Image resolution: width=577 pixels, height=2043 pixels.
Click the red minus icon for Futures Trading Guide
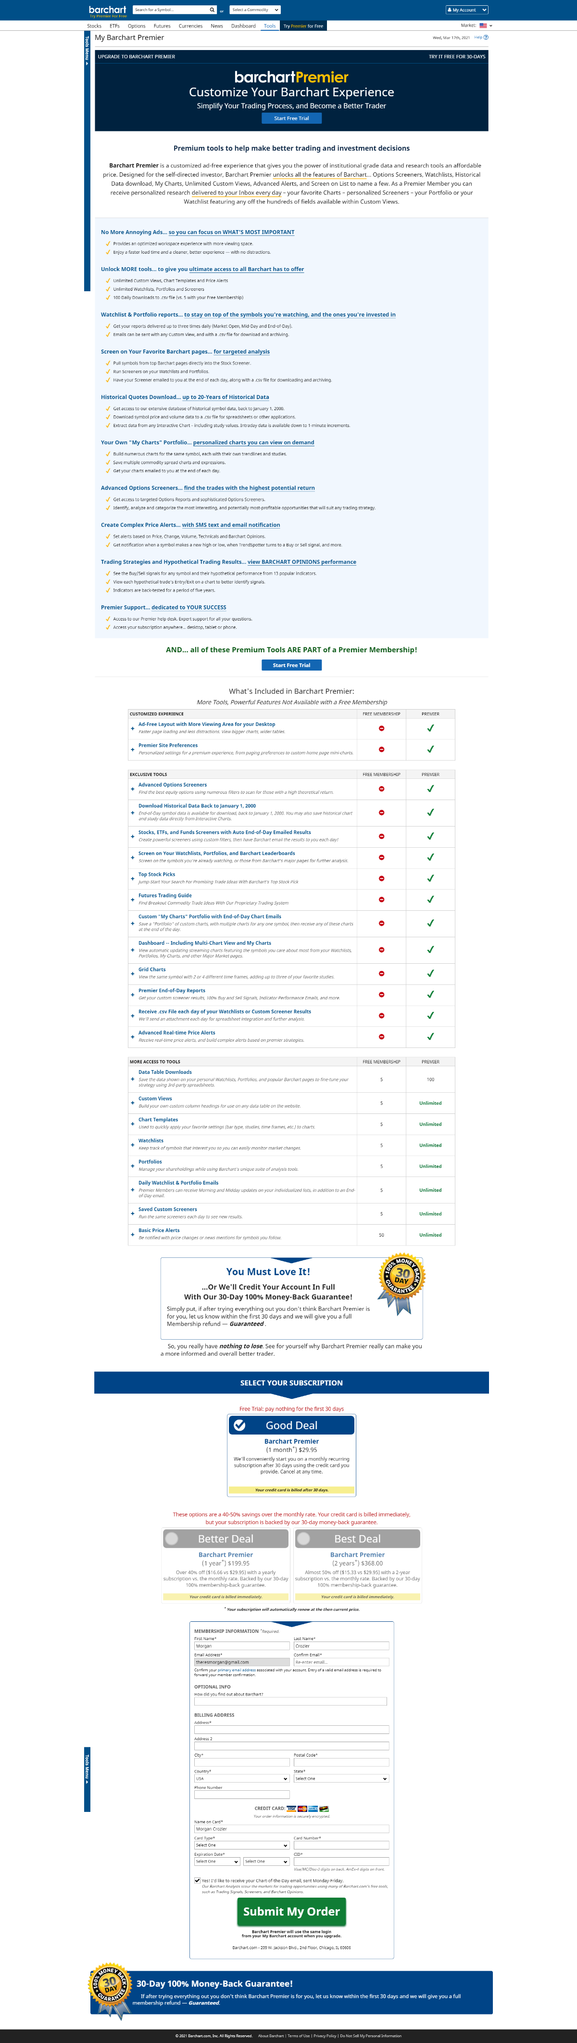pyautogui.click(x=381, y=899)
